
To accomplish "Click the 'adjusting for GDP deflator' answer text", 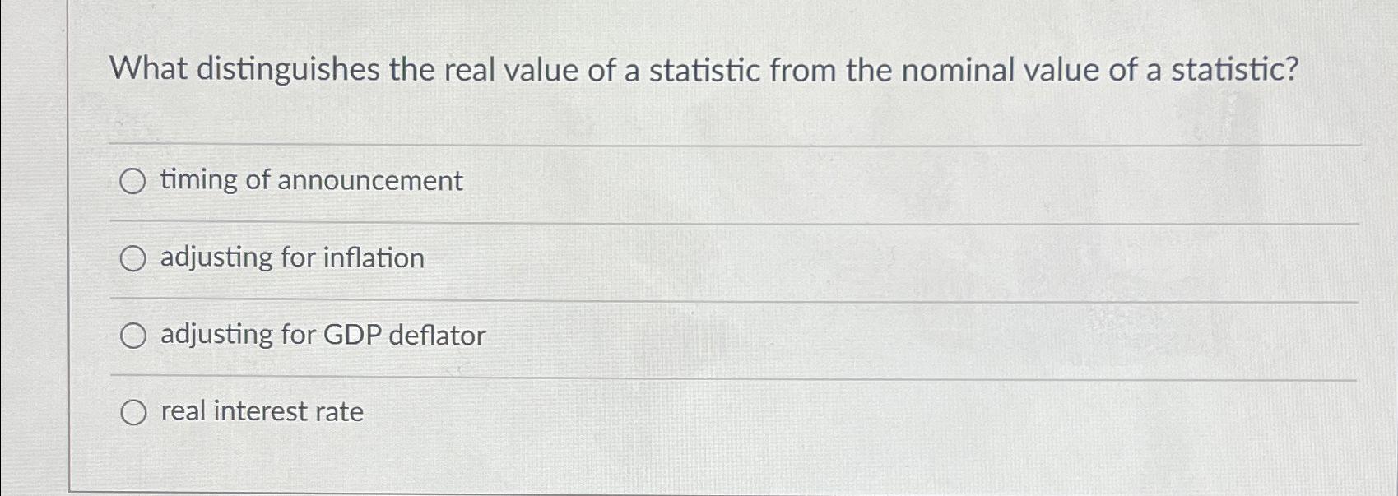I will click(x=322, y=336).
